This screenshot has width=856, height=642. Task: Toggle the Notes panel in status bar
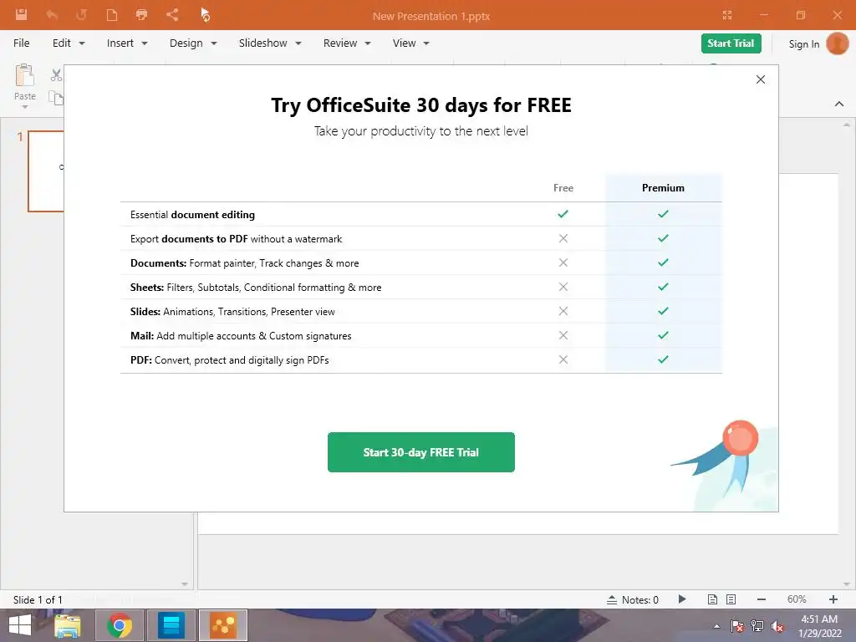coord(633,600)
